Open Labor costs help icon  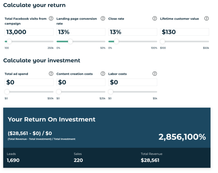pos(155,74)
